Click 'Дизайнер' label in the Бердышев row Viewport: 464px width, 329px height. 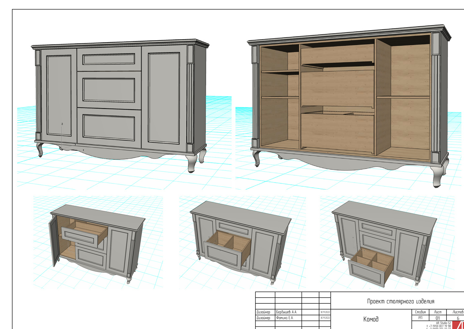point(263,312)
